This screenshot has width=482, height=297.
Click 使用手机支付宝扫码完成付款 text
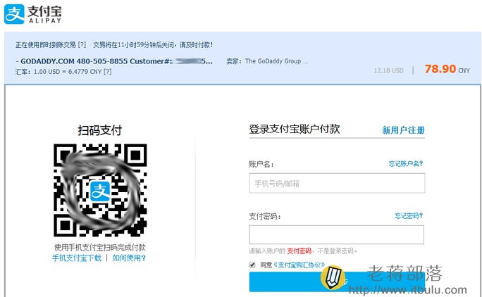click(100, 247)
